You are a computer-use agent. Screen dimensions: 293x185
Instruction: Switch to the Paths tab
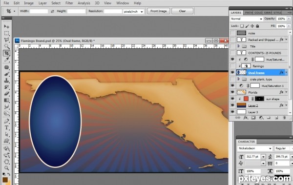pos(249,13)
